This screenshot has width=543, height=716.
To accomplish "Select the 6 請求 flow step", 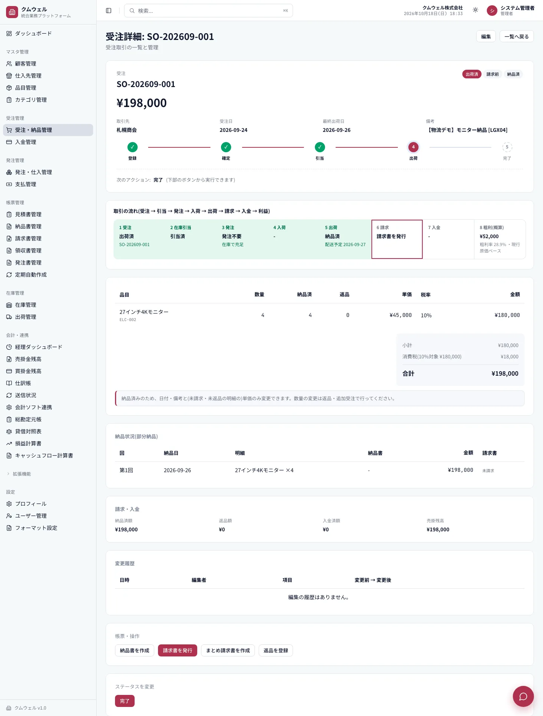I will click(x=397, y=239).
